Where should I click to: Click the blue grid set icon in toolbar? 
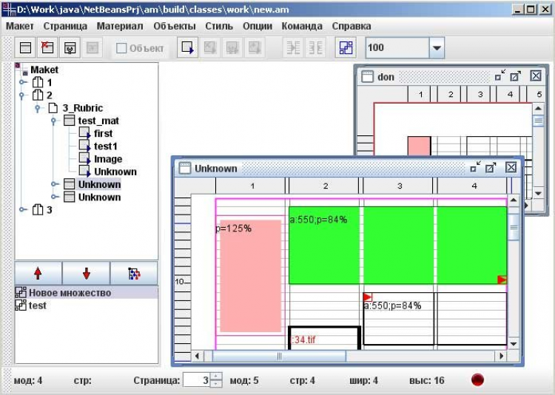[346, 48]
